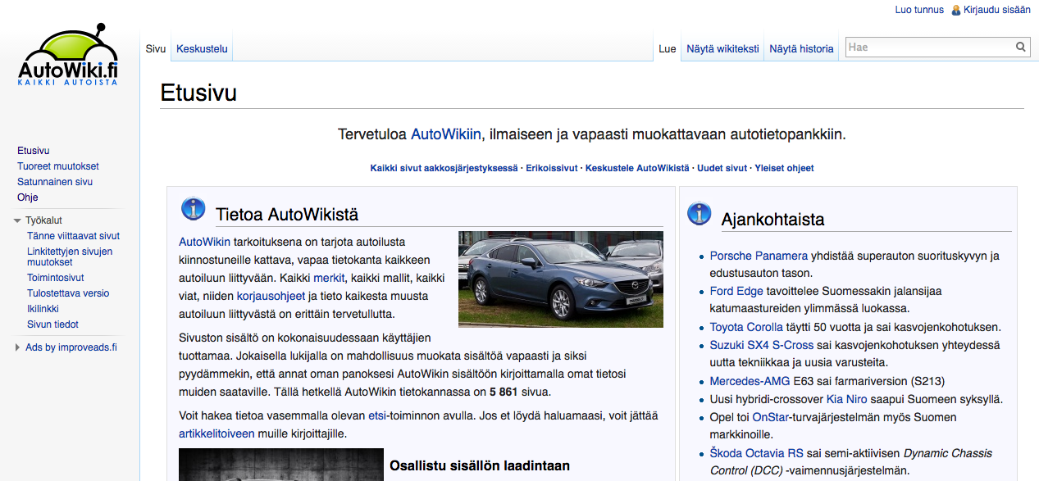Select the Lue tab

click(x=668, y=49)
